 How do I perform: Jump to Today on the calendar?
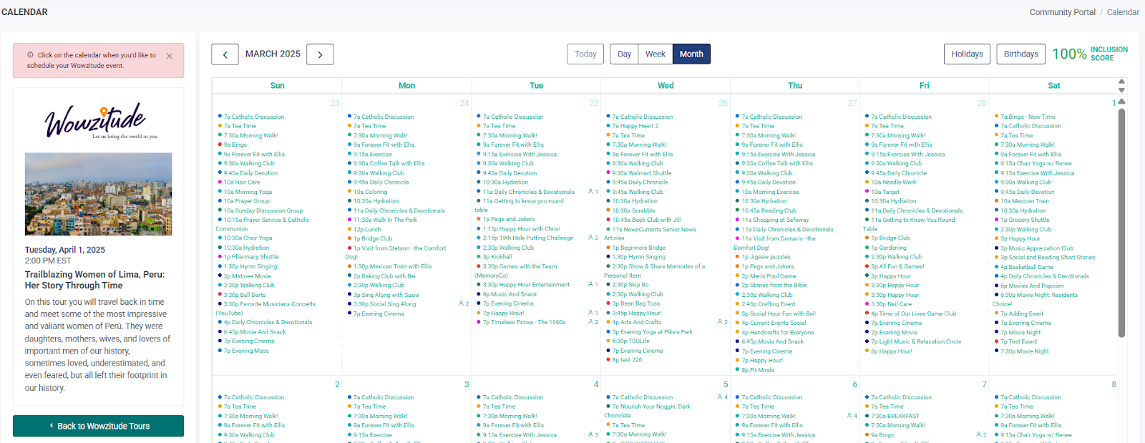click(585, 54)
